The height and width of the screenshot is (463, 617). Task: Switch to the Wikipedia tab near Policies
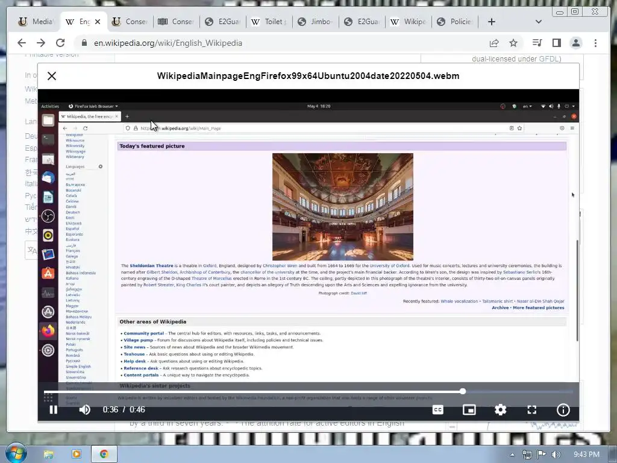409,22
